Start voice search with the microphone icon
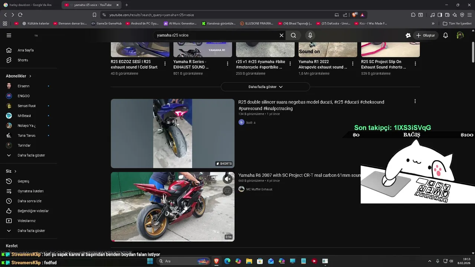Viewport: 475px width, 267px height. click(310, 35)
